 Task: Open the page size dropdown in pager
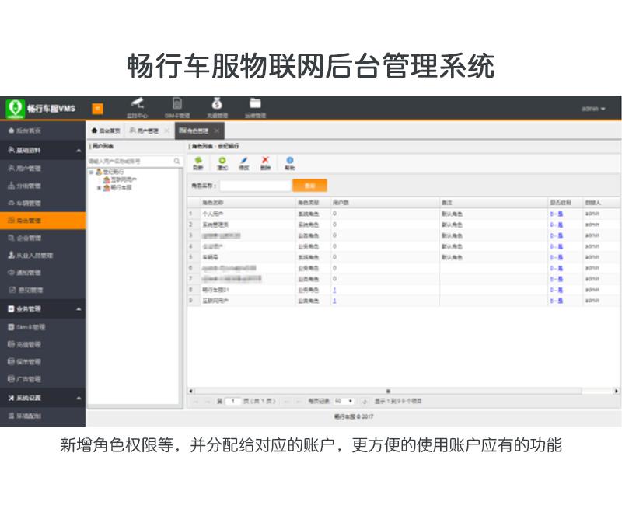[x=344, y=402]
